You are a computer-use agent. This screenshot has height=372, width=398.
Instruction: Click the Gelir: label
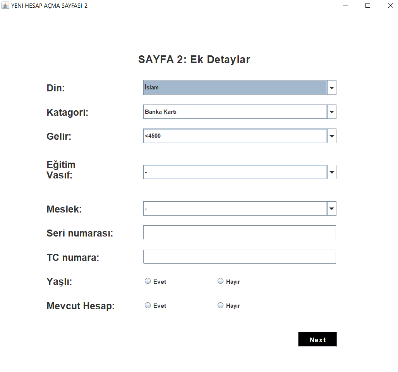(x=59, y=137)
